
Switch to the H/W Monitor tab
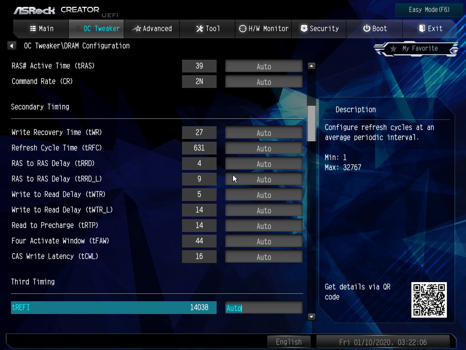click(x=263, y=29)
